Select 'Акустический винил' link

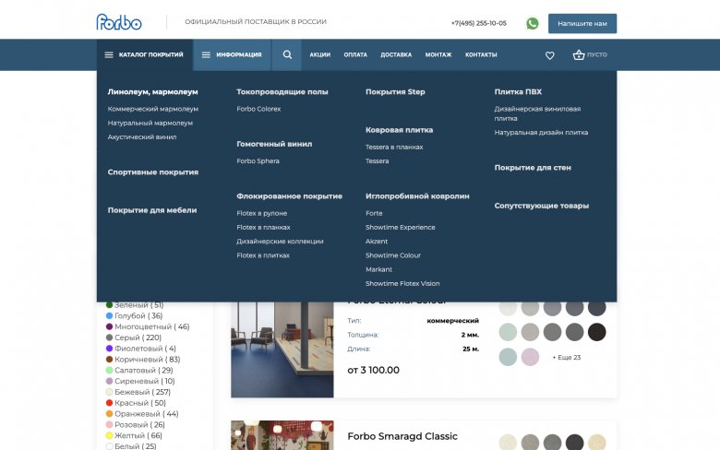point(142,136)
